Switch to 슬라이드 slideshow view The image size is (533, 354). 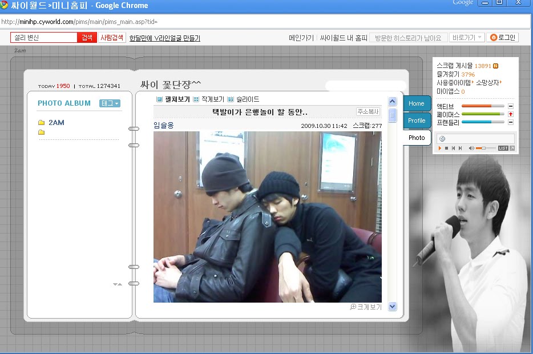coord(243,99)
